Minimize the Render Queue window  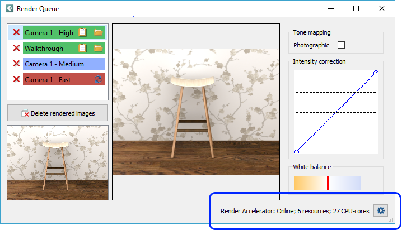tap(331, 8)
